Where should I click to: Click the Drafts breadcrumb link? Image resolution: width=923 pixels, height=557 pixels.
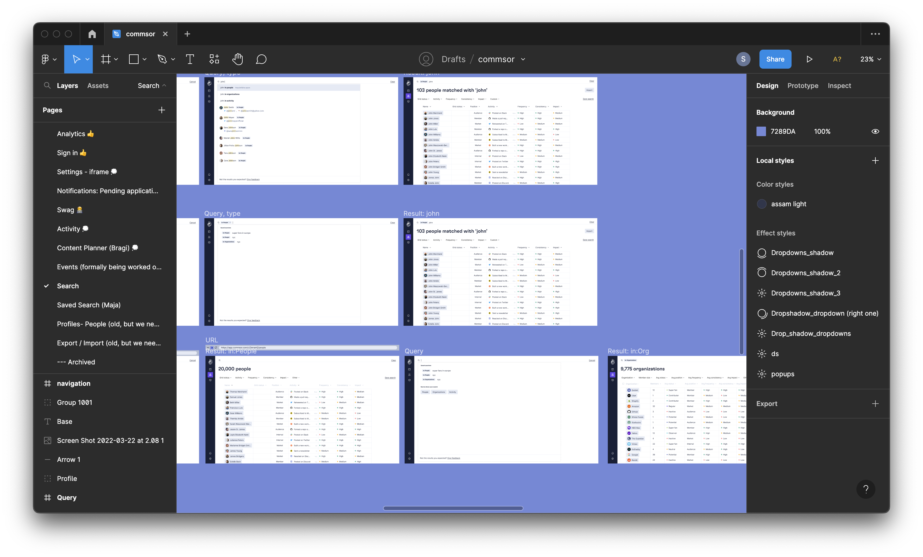tap(453, 59)
